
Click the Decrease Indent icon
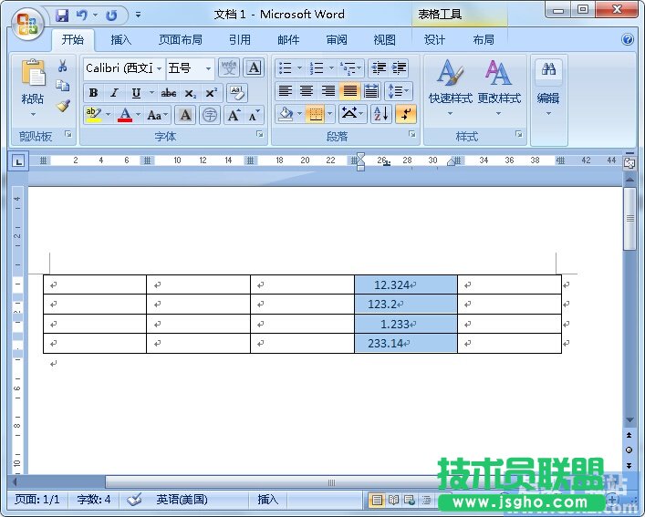click(378, 68)
